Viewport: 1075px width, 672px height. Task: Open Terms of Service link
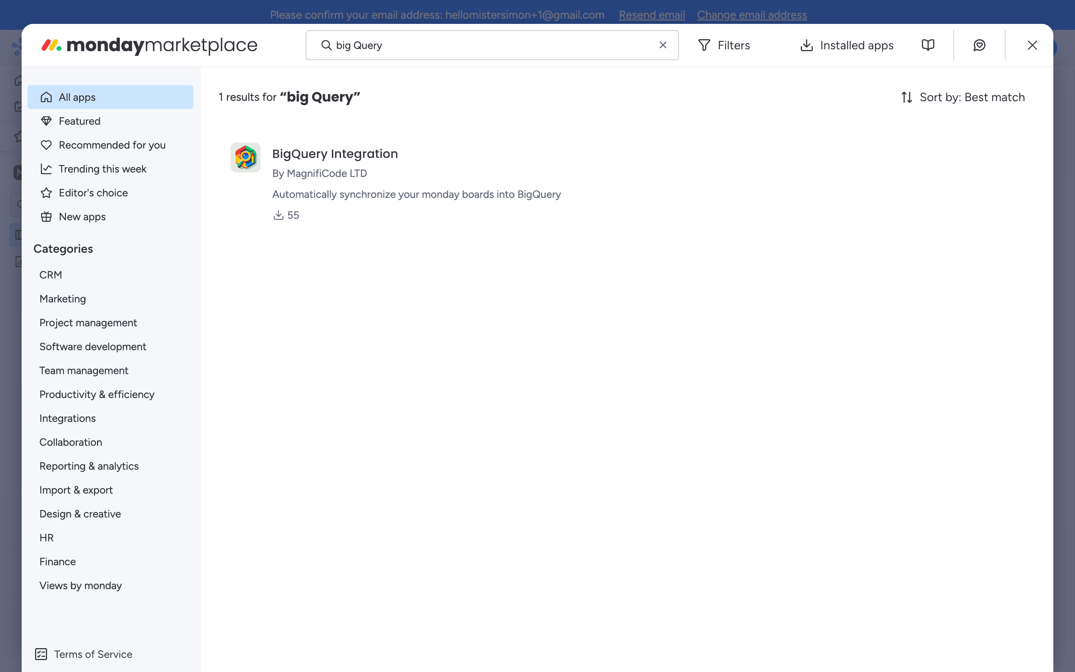point(93,654)
